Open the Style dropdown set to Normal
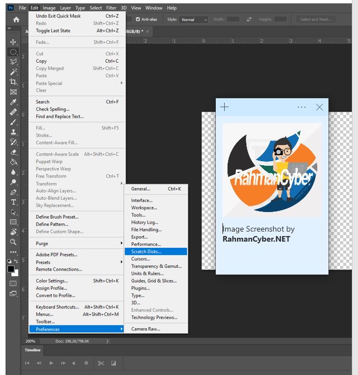Screen dimensions: 358x375 point(193,20)
